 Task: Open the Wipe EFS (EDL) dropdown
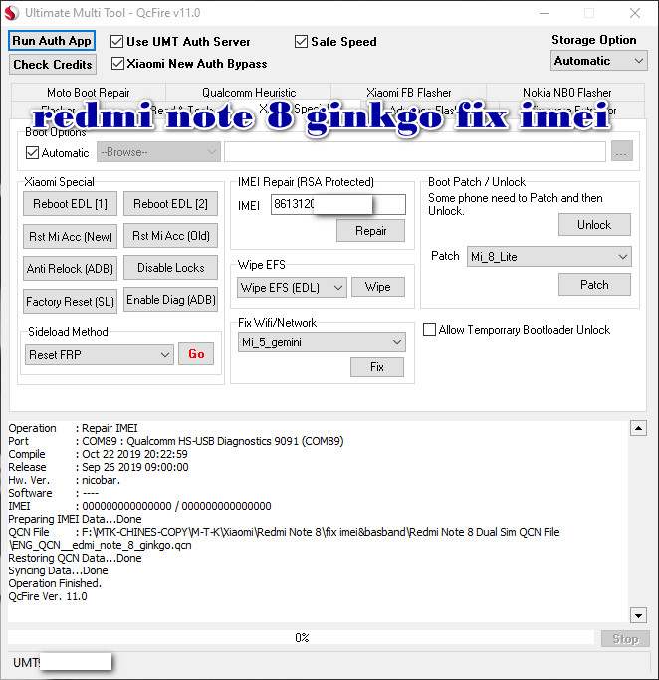[292, 287]
